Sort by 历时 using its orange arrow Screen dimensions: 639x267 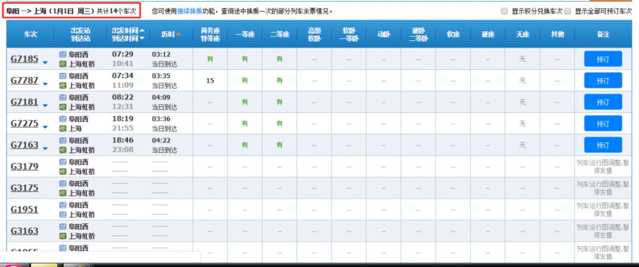coord(179,34)
